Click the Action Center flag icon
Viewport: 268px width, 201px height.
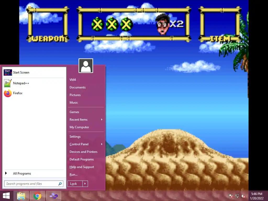tap(231, 196)
